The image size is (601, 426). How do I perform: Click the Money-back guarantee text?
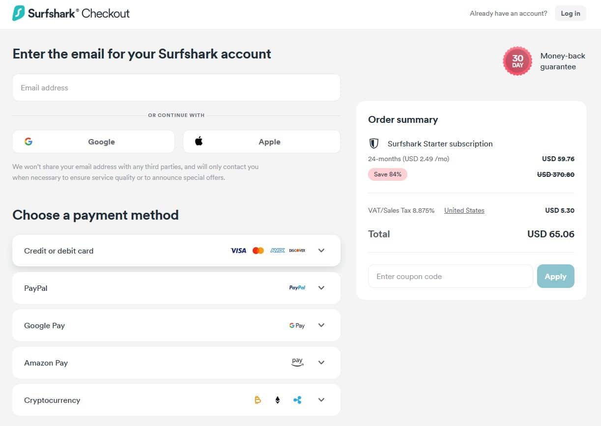[563, 61]
